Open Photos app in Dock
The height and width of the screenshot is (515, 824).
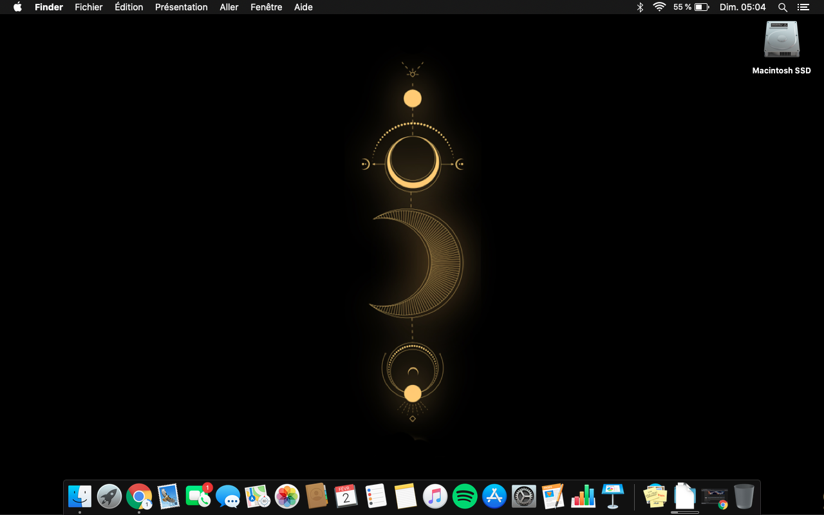pyautogui.click(x=287, y=496)
